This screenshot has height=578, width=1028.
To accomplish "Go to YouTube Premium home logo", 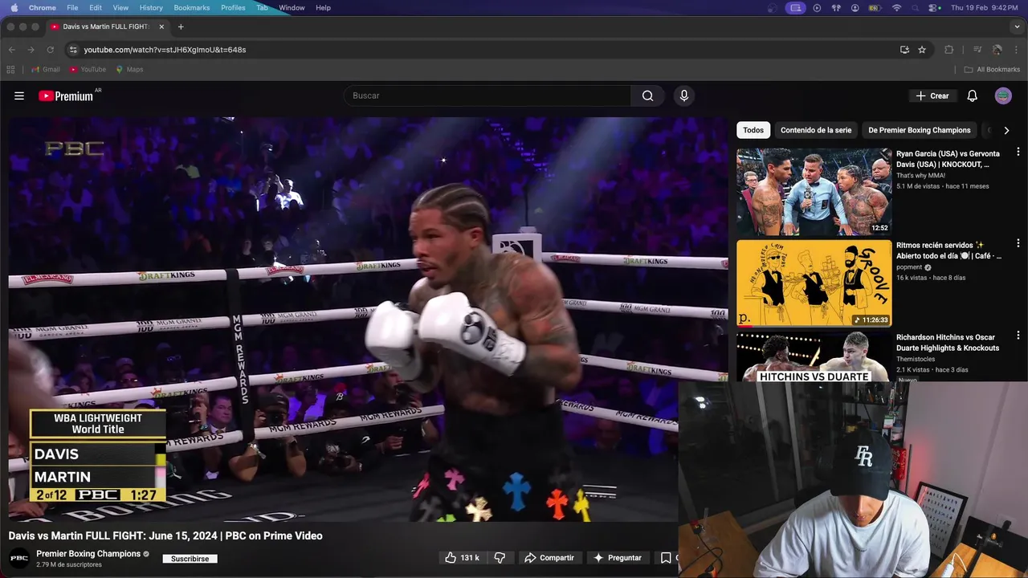I will [x=67, y=96].
